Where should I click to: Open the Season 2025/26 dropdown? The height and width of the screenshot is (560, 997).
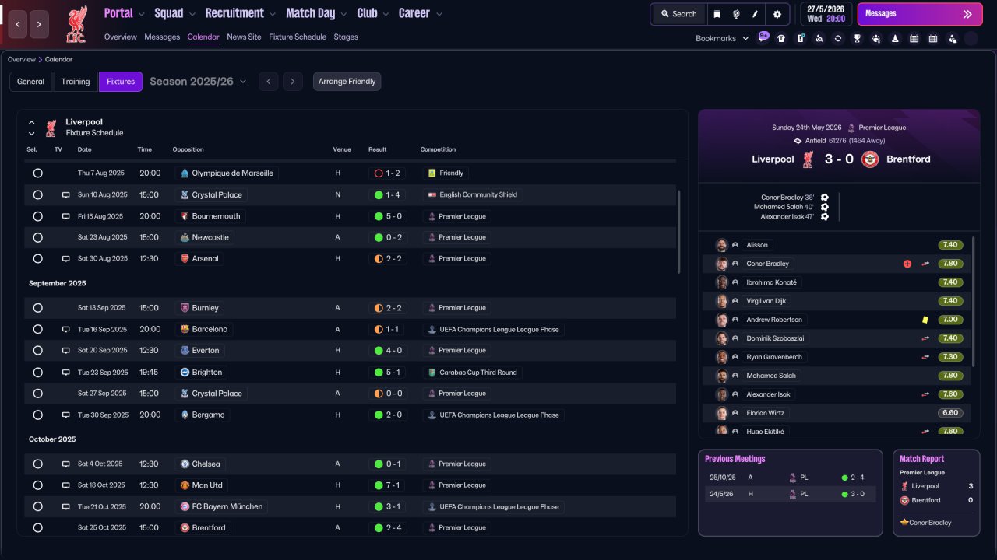[x=198, y=82]
